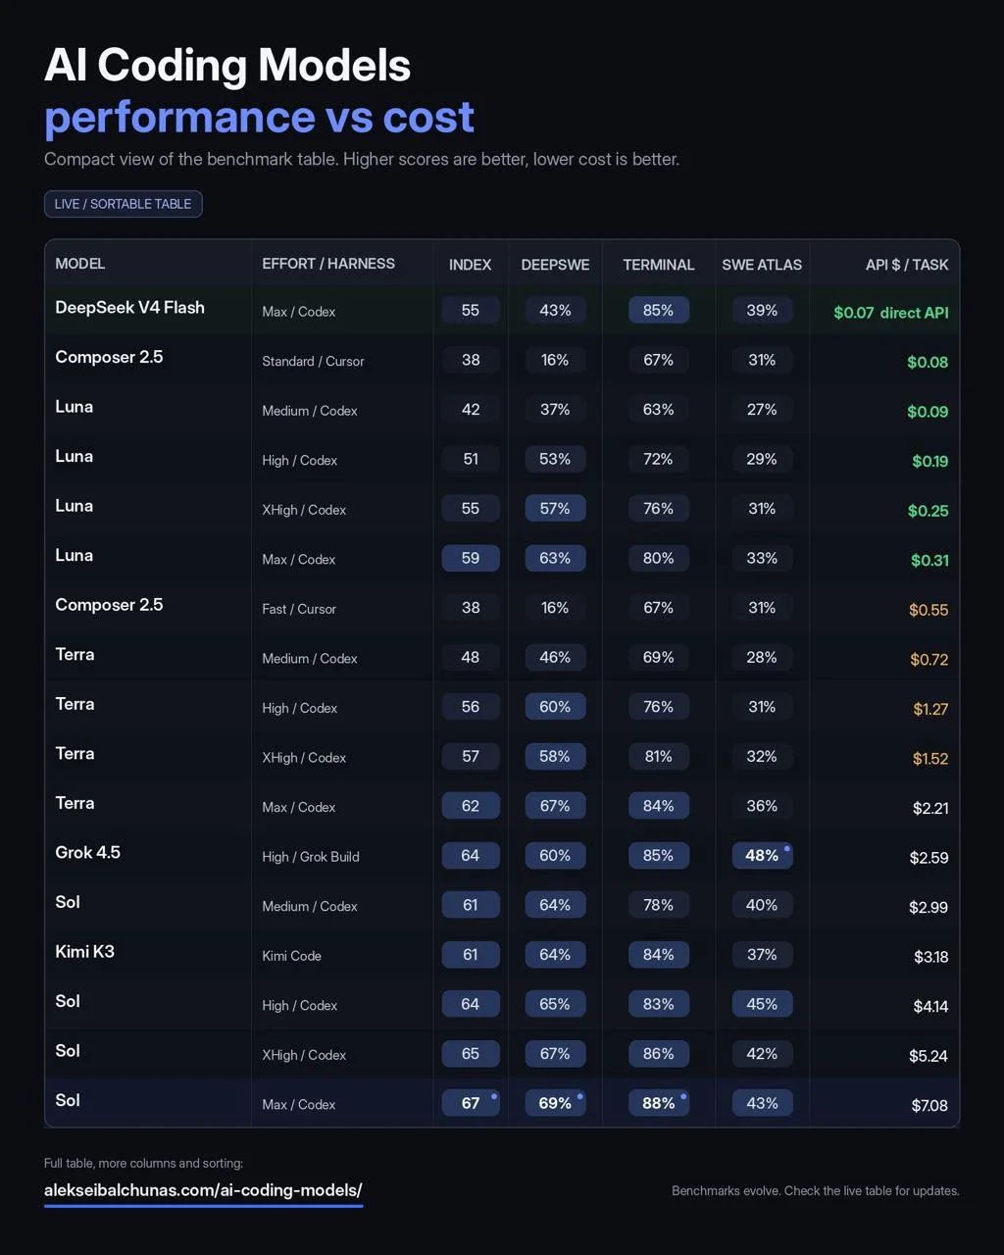Click the 46% DeepSWE score
Image resolution: width=1004 pixels, height=1255 pixels.
click(x=555, y=657)
